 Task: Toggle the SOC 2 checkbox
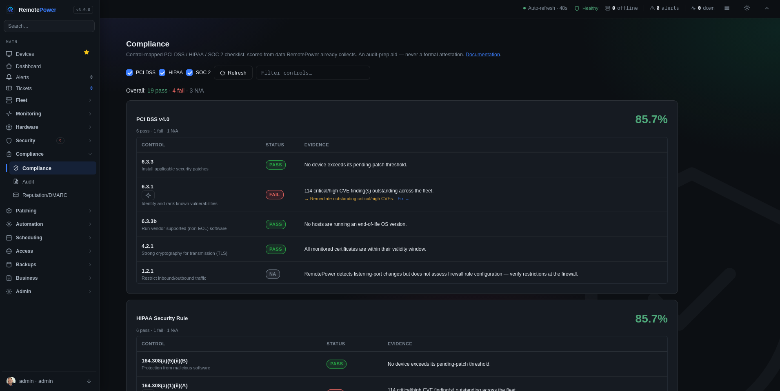(x=189, y=73)
